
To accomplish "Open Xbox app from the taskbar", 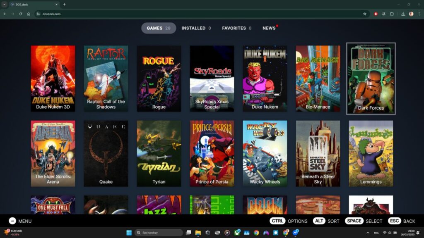I will (x=237, y=233).
